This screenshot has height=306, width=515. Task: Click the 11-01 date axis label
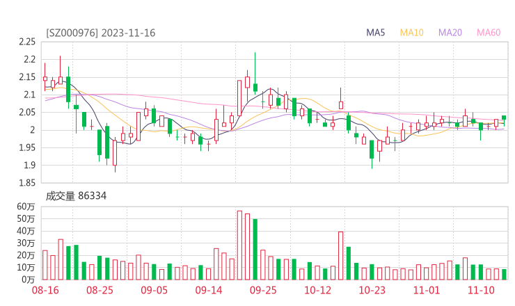427,290
